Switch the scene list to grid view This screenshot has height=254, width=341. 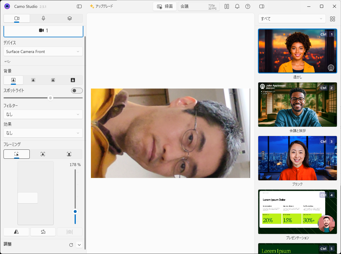click(332, 19)
